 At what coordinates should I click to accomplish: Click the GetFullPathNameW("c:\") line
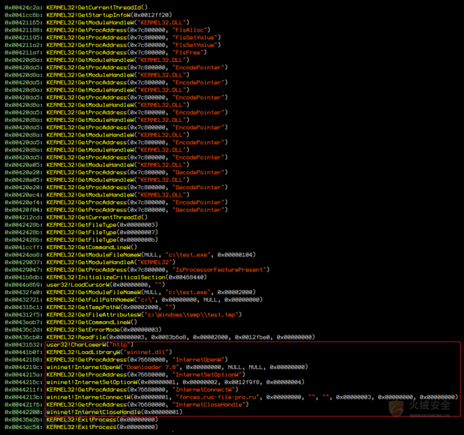[133, 300]
